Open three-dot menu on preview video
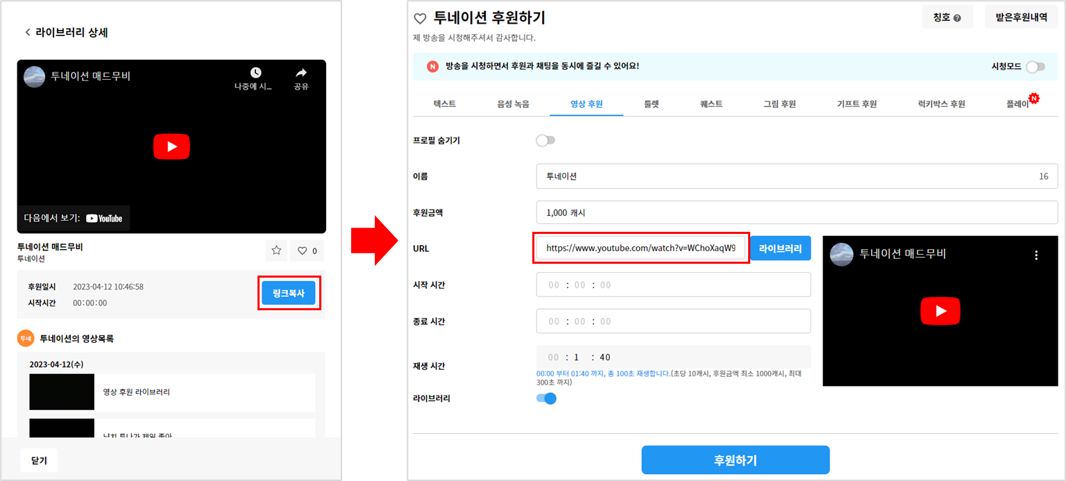 point(1036,255)
